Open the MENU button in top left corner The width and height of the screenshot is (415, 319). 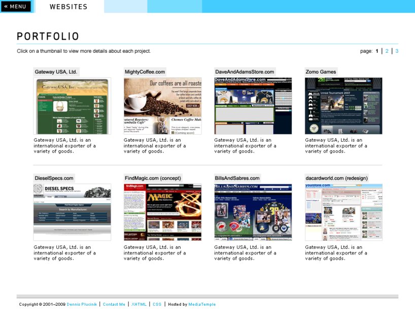pyautogui.click(x=15, y=6)
